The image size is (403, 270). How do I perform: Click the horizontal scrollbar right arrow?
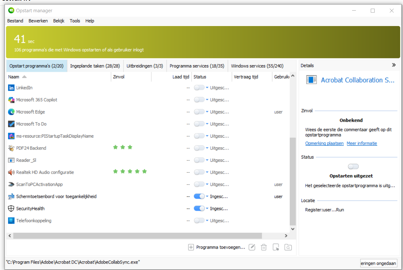pos(286,236)
